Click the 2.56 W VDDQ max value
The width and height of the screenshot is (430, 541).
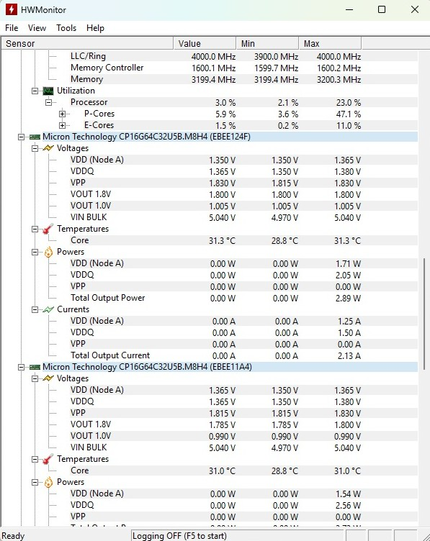[348, 506]
